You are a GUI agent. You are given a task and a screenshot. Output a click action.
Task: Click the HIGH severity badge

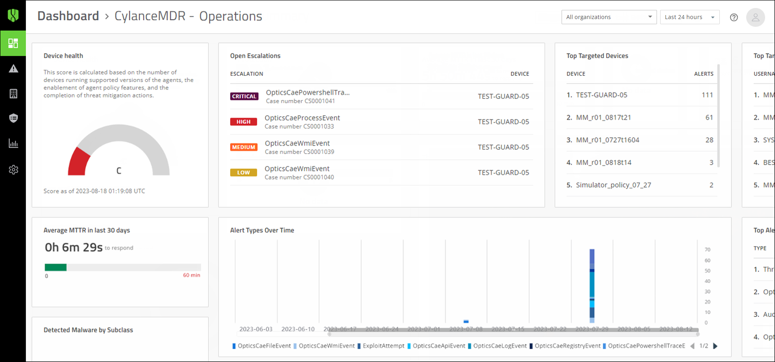[244, 122]
